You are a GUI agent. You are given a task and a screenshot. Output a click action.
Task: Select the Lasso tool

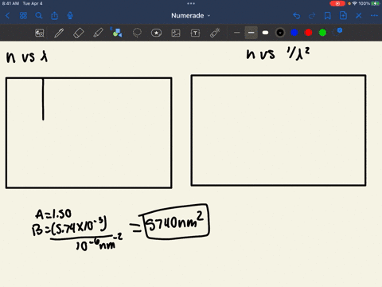(137, 33)
